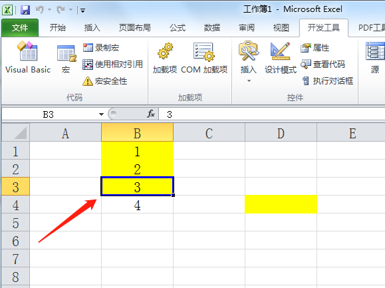Image resolution: width=385 pixels, height=288 pixels.
Task: Open the Quick Access Toolbar customize dropdown
Action: tap(82, 11)
